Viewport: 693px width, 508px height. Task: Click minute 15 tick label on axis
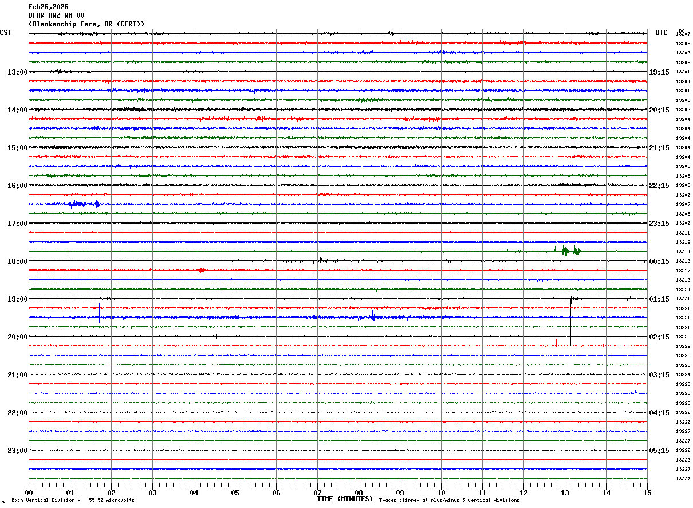point(647,493)
